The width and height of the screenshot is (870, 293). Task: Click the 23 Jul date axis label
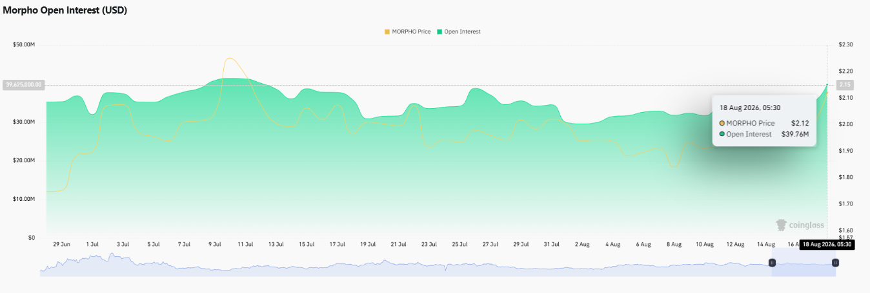click(429, 245)
